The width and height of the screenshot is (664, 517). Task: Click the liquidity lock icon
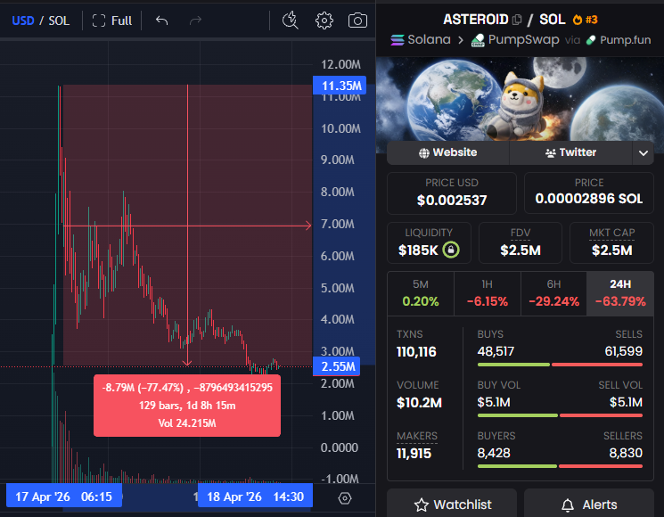click(451, 250)
